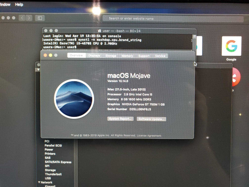
Task: Click the Safari address search field
Action: (x=173, y=19)
